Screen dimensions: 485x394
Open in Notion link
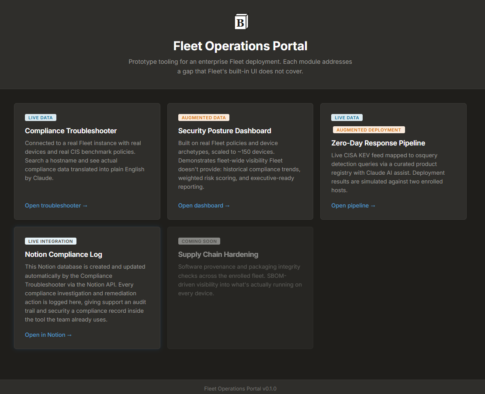click(x=48, y=335)
